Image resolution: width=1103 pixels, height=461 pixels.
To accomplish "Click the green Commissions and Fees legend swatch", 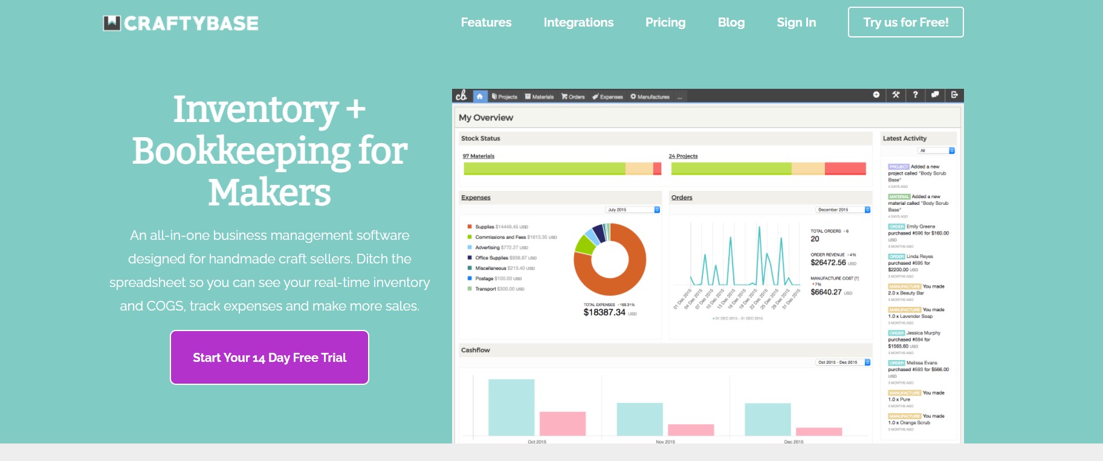I will pyautogui.click(x=470, y=237).
